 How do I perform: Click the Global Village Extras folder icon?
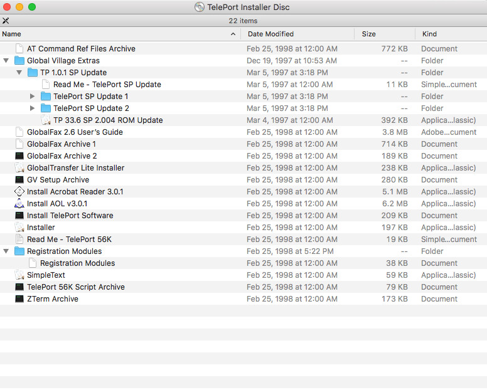point(19,60)
